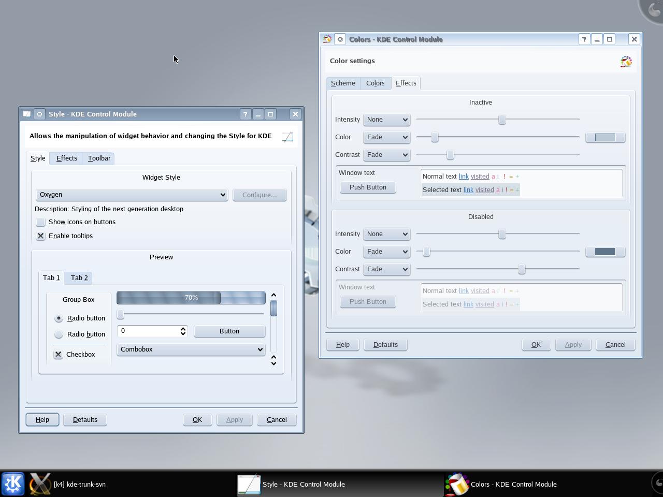Select preview Tab 1
663x497 pixels.
click(x=51, y=278)
